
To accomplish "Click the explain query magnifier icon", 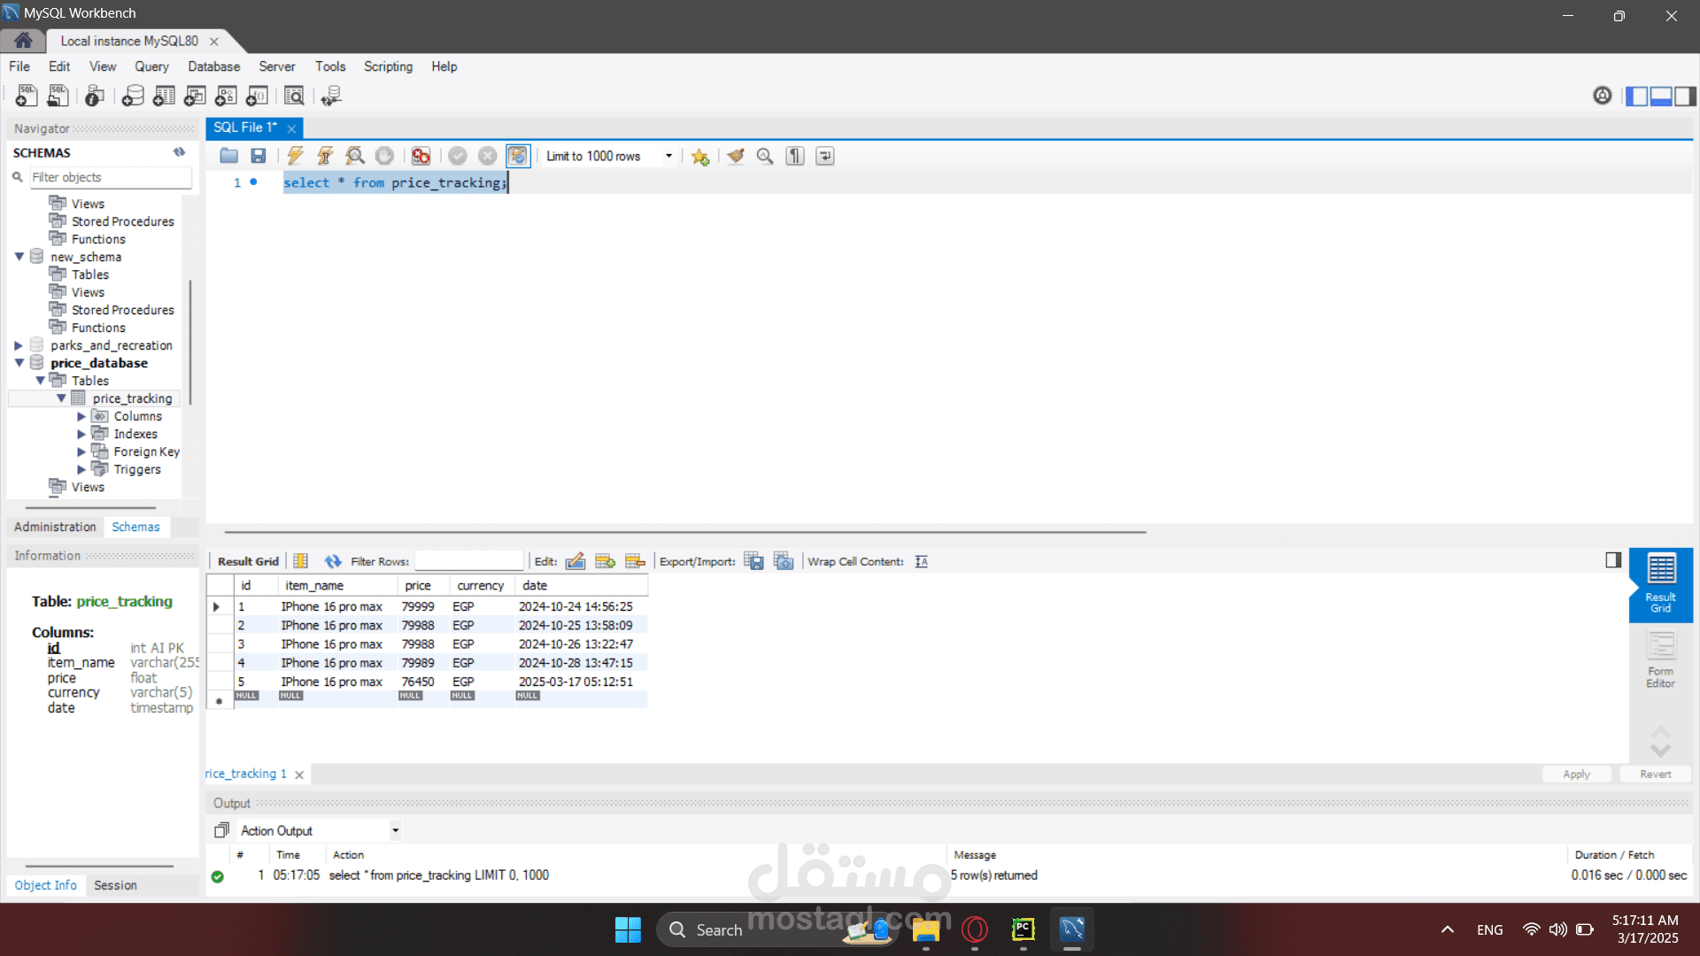I will (355, 157).
